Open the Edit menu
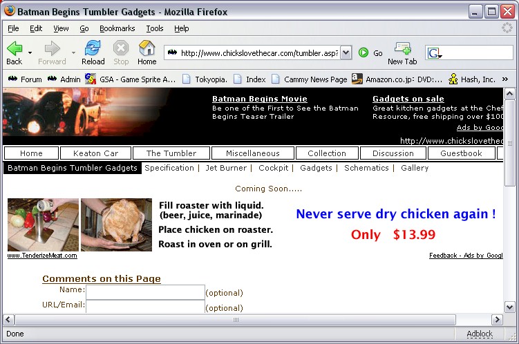Image resolution: width=519 pixels, height=344 pixels. pyautogui.click(x=36, y=28)
